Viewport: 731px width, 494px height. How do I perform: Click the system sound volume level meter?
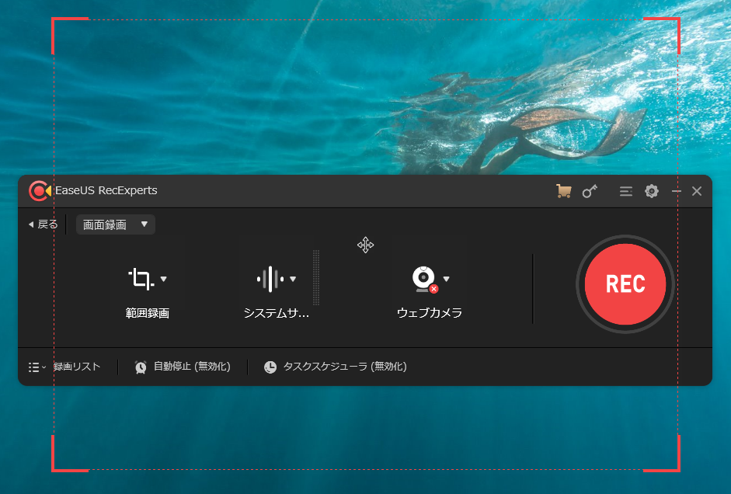click(316, 278)
